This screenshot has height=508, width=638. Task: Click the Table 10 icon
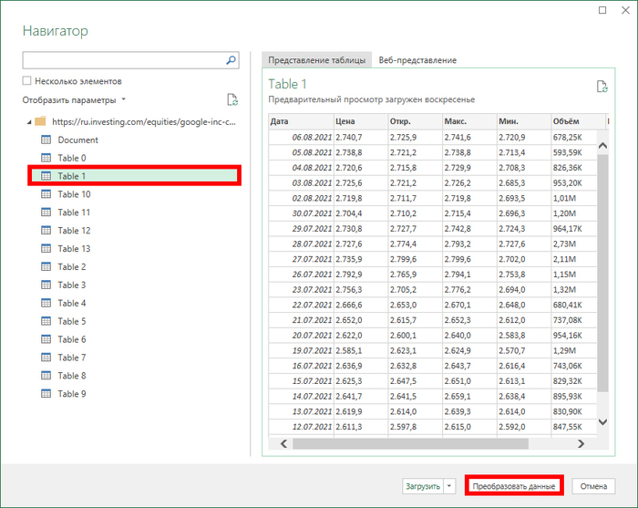pos(46,194)
